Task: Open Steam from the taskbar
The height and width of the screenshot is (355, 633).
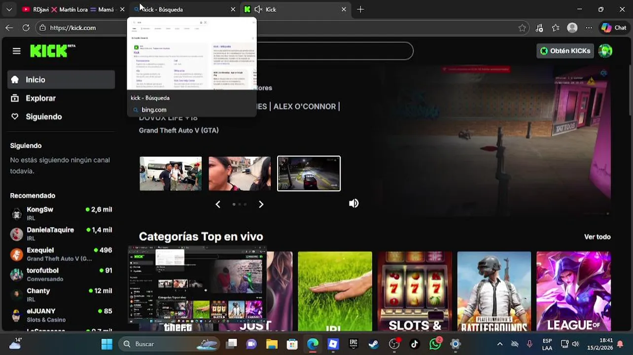Action: point(373,344)
